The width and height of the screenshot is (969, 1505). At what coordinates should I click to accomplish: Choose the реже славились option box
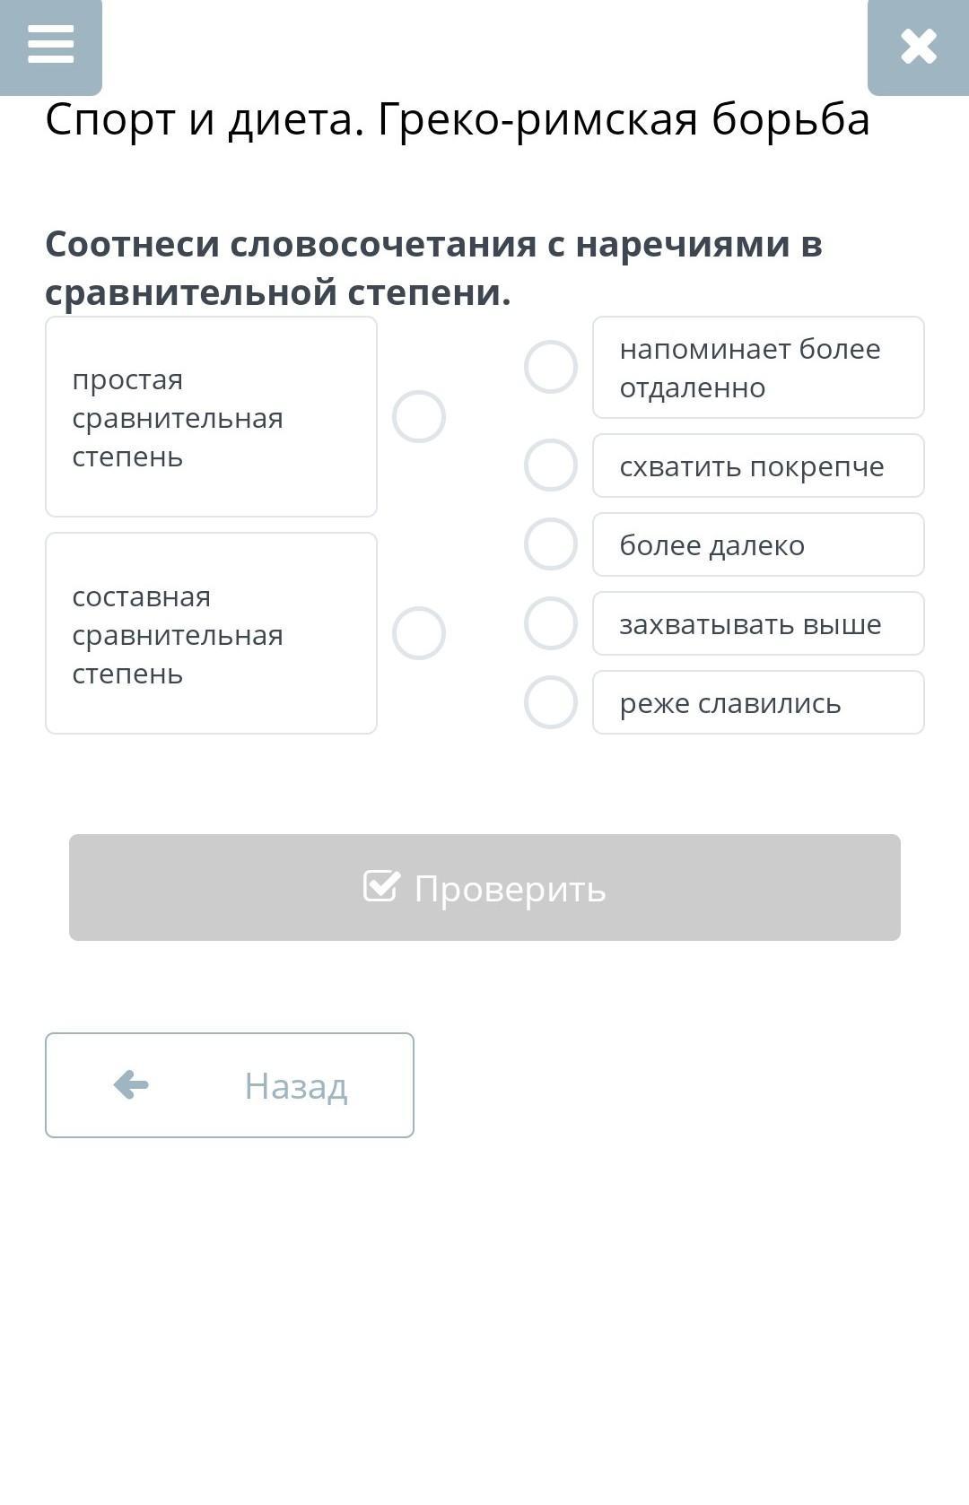point(758,702)
